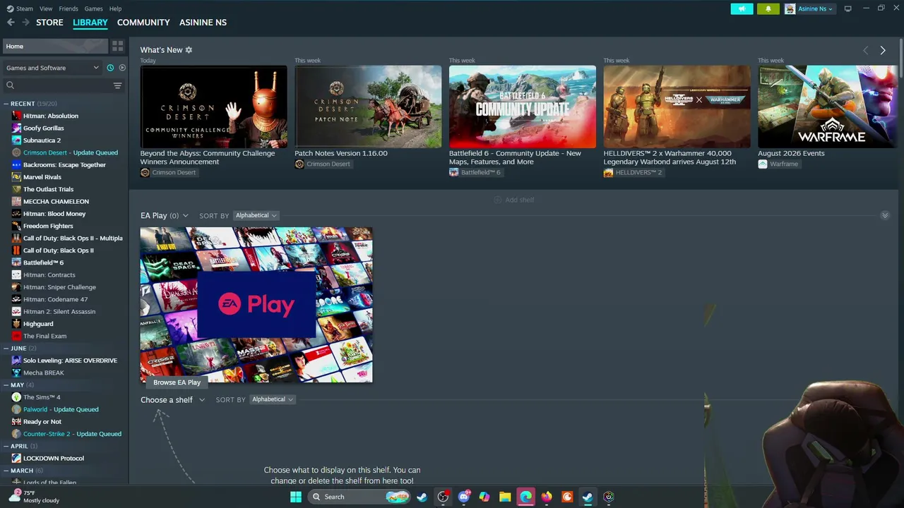Open the August 2026 Events news link

pos(791,153)
